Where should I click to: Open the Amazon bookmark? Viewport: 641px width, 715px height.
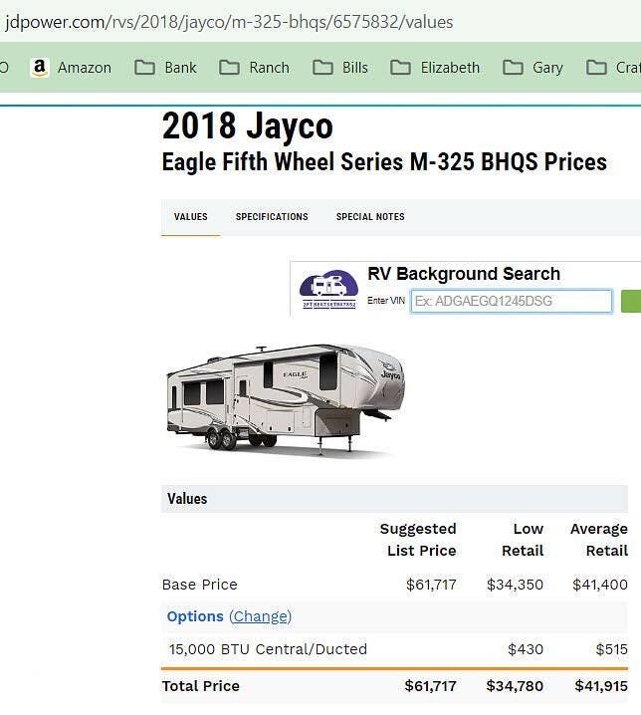click(71, 68)
